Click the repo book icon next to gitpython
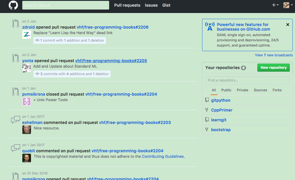The height and width of the screenshot is (180, 295). pos(207,100)
